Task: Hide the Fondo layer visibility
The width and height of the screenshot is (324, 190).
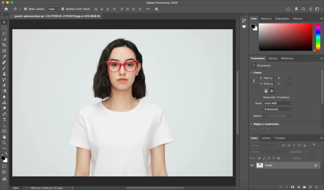Action: point(252,165)
